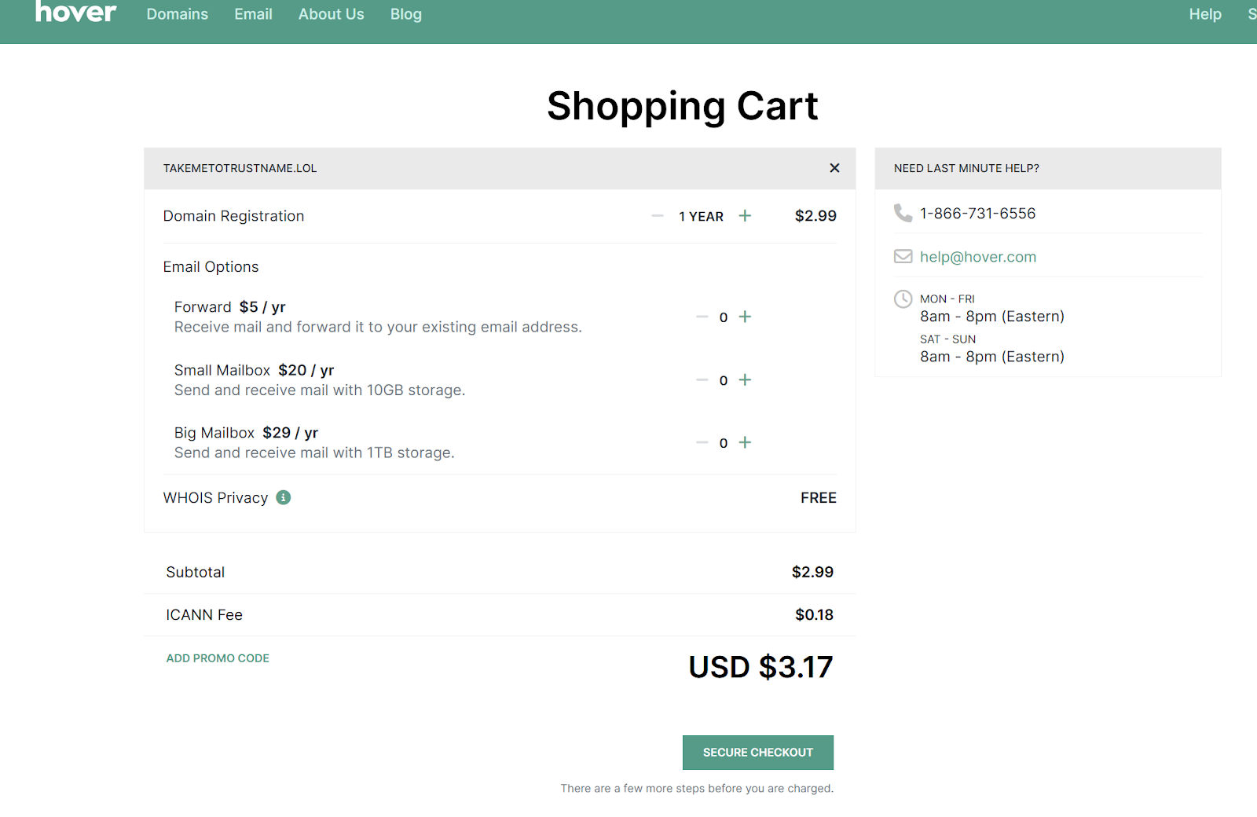Viewport: 1257px width, 817px height.
Task: Click minus beside Big Mailbox quantity
Action: [x=702, y=442]
